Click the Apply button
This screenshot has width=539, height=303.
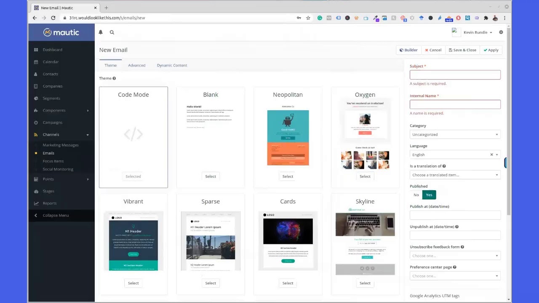coord(491,50)
